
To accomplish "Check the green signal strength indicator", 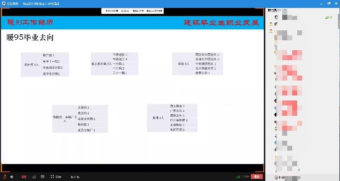I will coord(237,177).
